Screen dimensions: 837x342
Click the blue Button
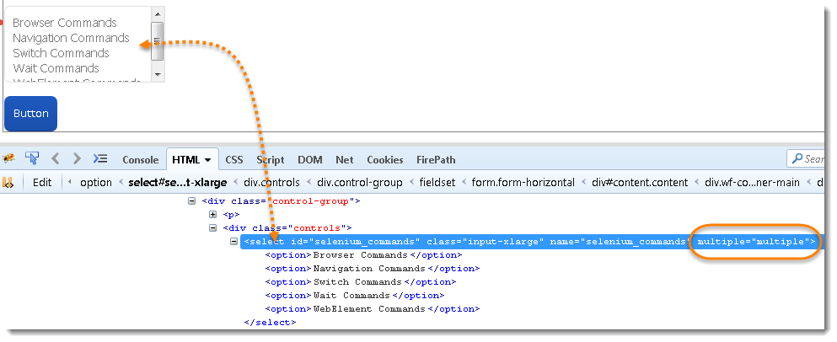point(30,114)
